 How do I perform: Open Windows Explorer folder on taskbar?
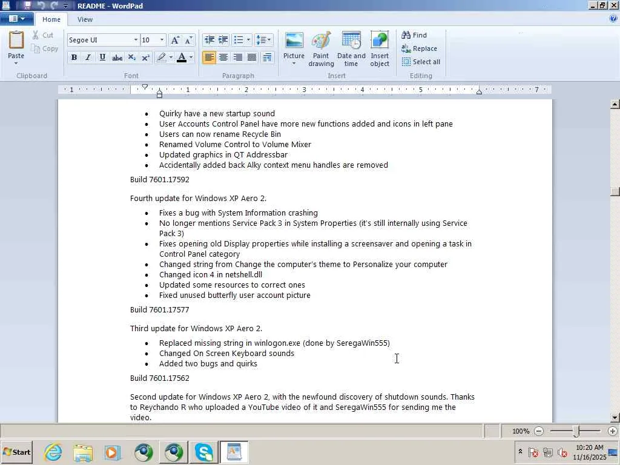[83, 452]
